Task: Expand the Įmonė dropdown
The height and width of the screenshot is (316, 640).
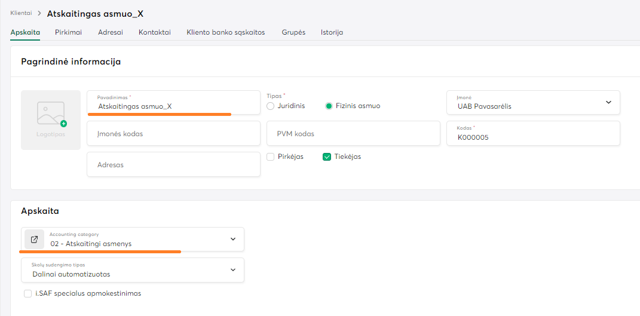Action: point(608,102)
